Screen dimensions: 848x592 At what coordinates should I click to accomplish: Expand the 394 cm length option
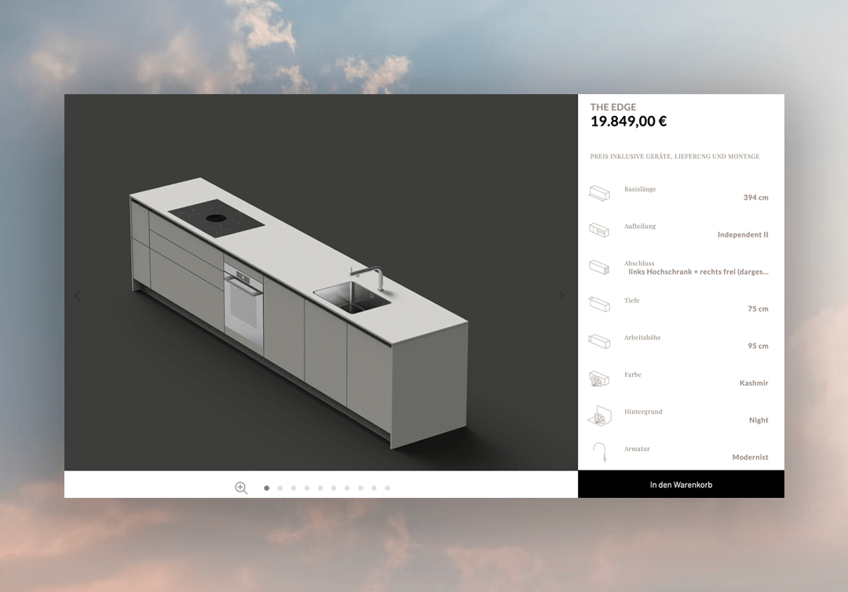coord(755,198)
